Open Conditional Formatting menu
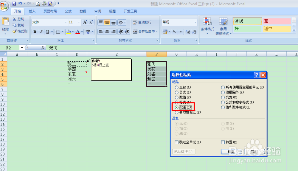This screenshot has height=171, width=298. (207, 26)
